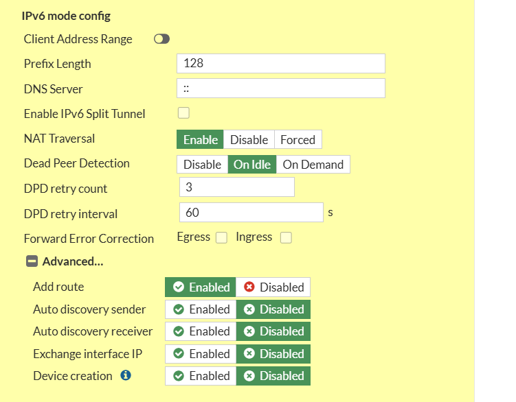Screen dimensions: 516x402
Task: Enable Exchange interface IP
Action: click(201, 354)
